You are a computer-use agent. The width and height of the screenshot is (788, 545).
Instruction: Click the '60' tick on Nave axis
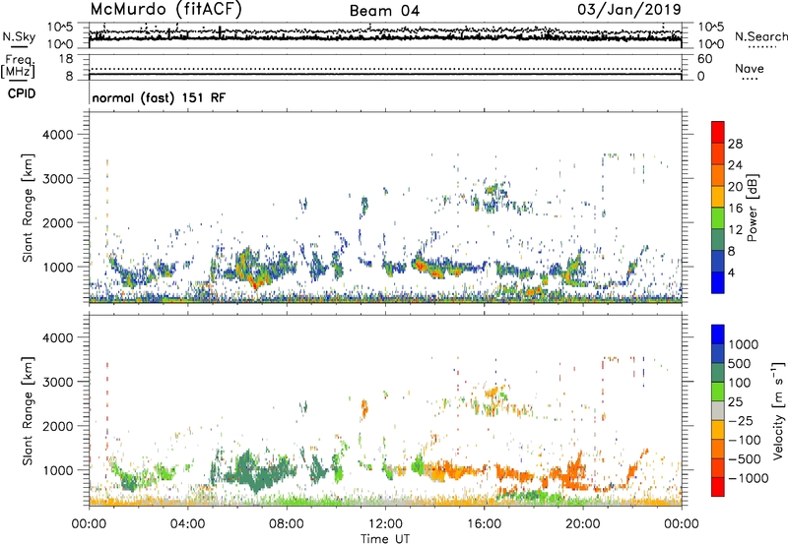pyautogui.click(x=704, y=59)
